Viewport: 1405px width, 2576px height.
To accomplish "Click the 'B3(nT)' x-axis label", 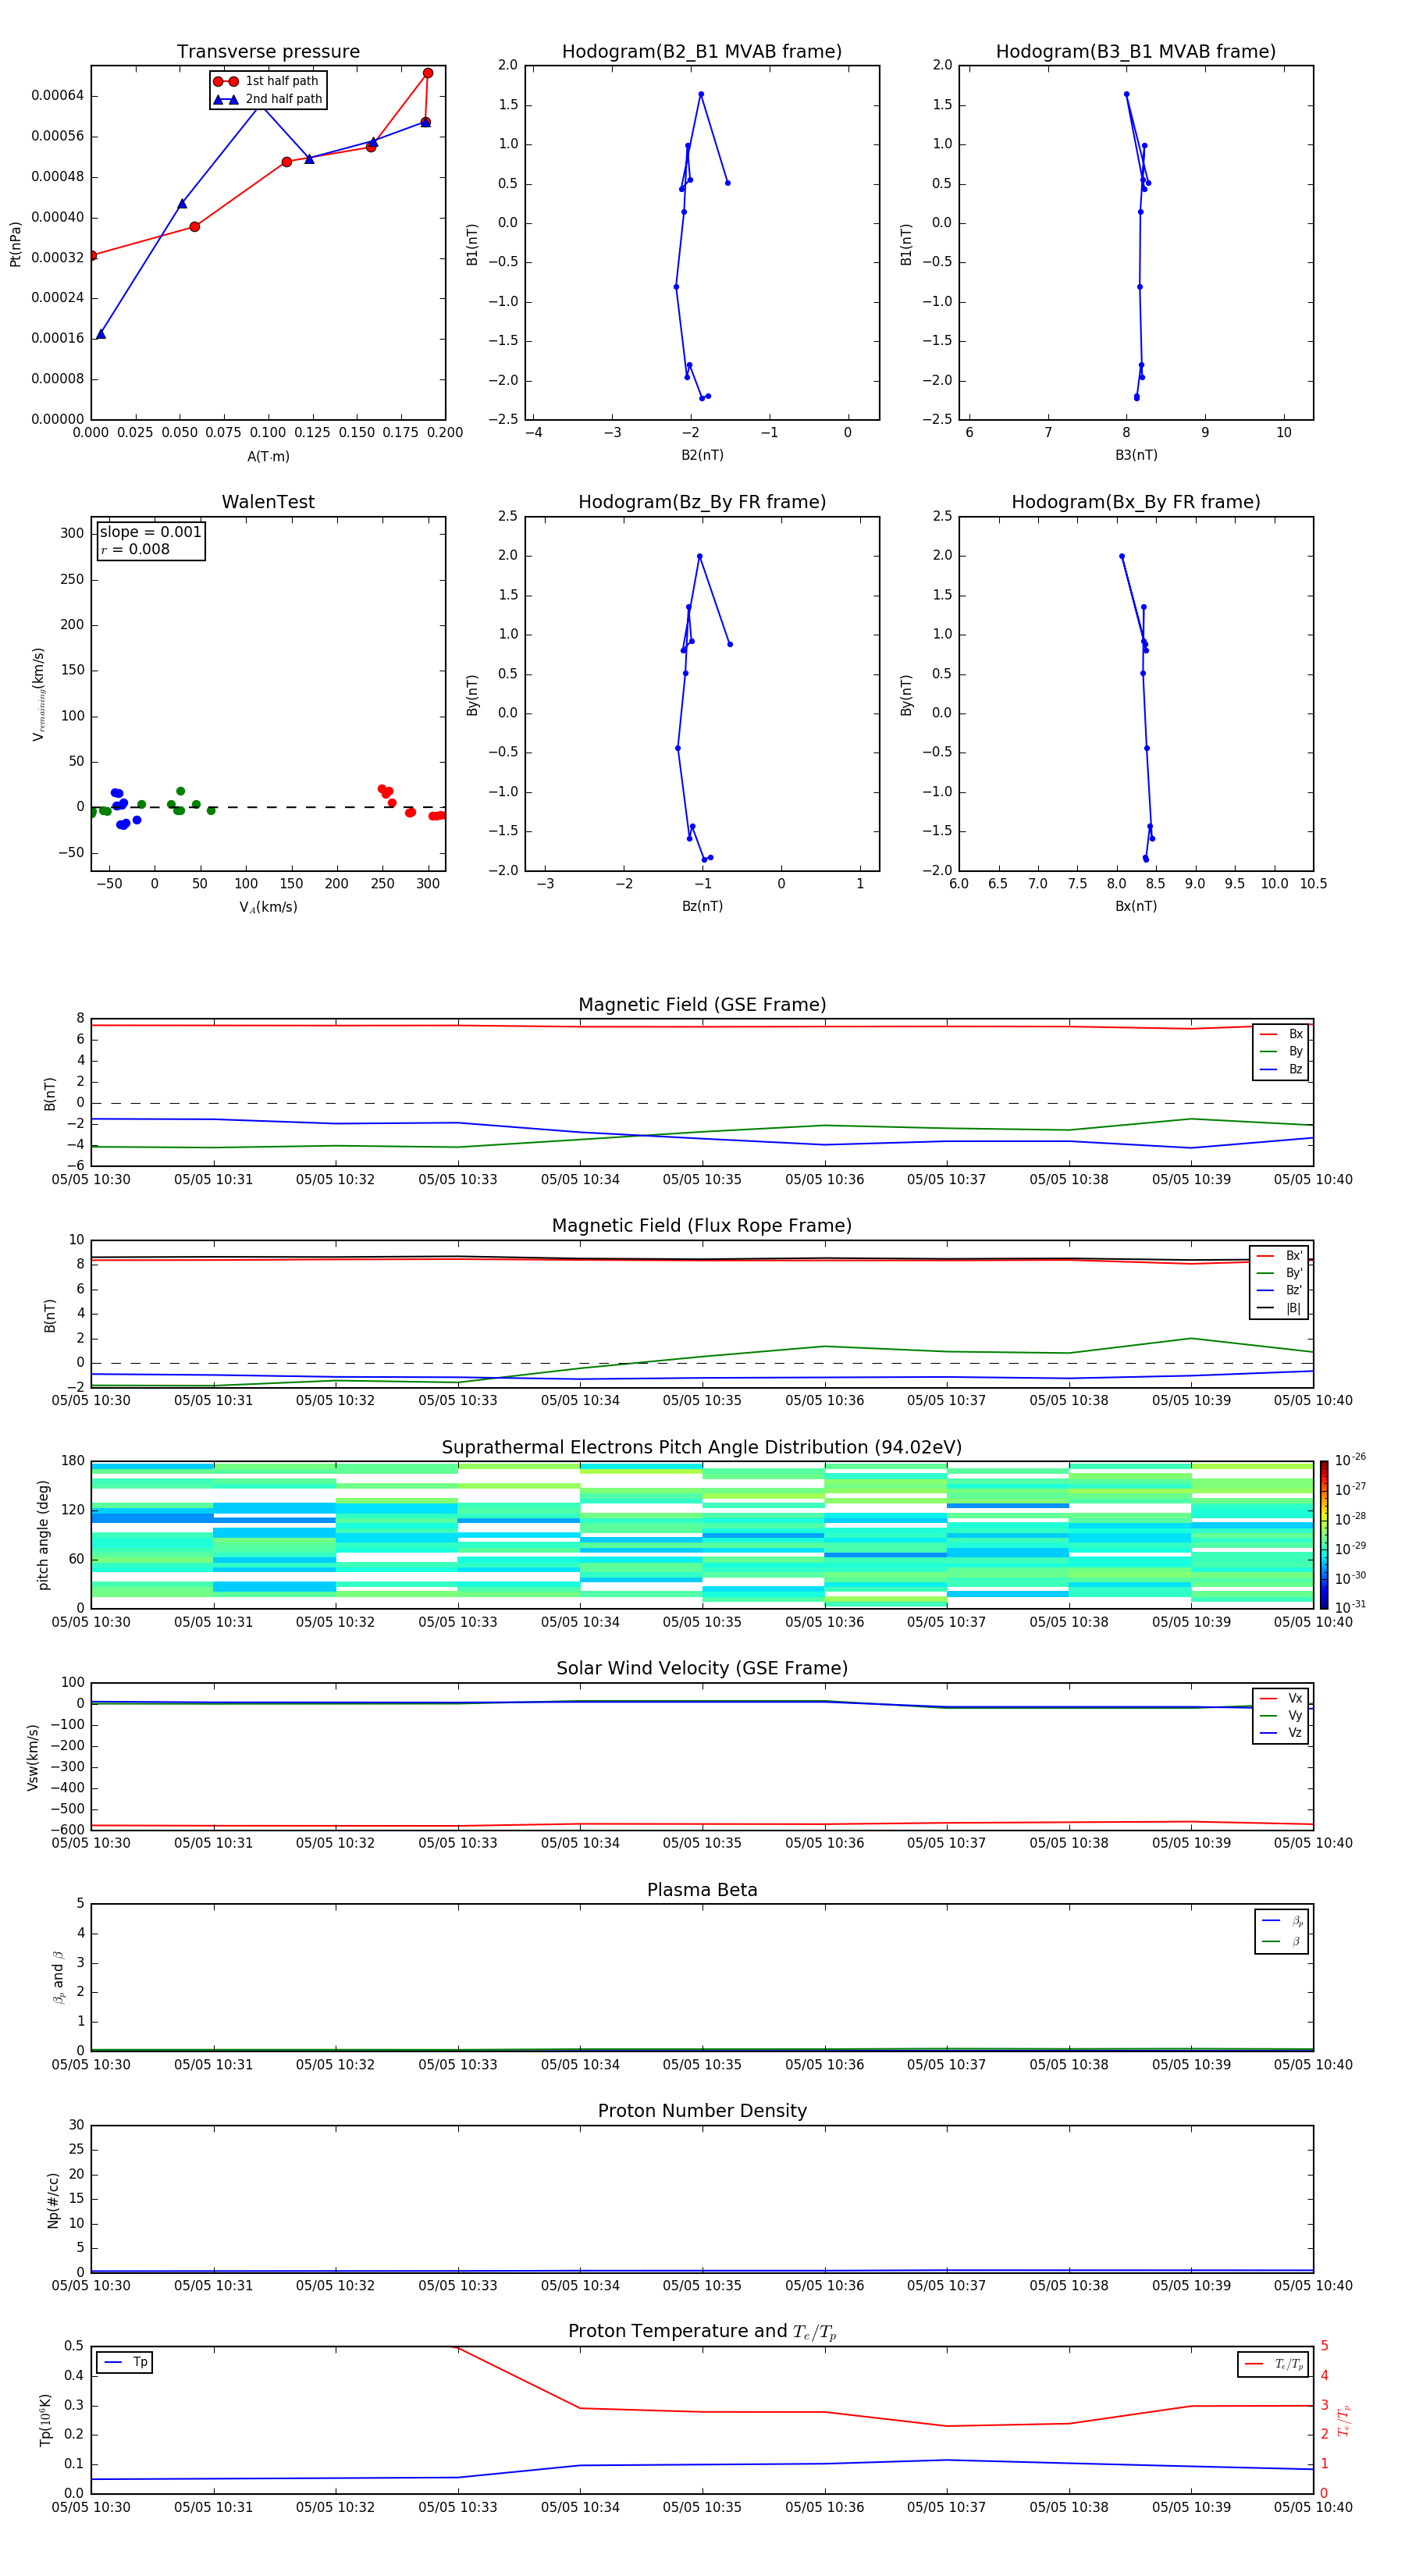I will [x=1136, y=455].
